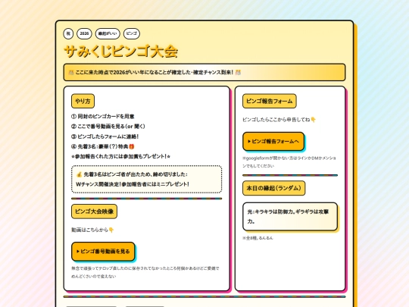Click step ③ ビンゴしたらフォームに連絡
409x307 pixels.
[x=105, y=136]
